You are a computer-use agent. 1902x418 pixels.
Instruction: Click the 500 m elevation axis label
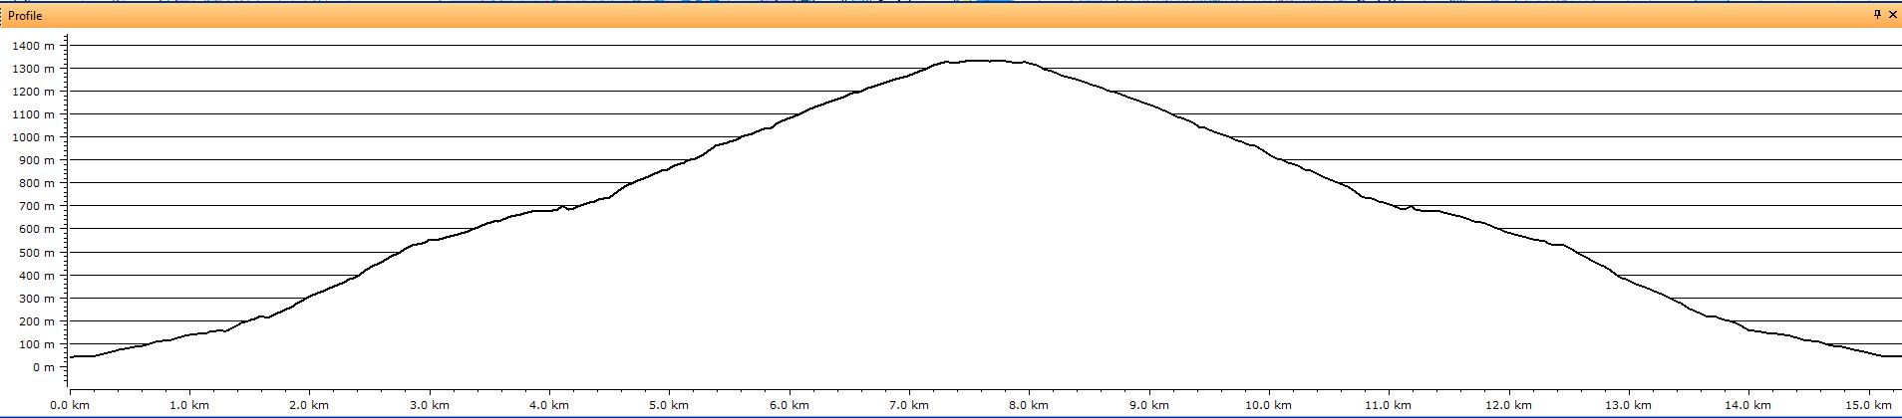point(36,253)
